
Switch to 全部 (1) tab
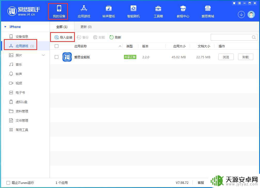point(62,27)
